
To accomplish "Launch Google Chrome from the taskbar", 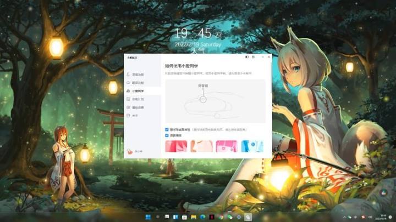I will click(x=221, y=217).
